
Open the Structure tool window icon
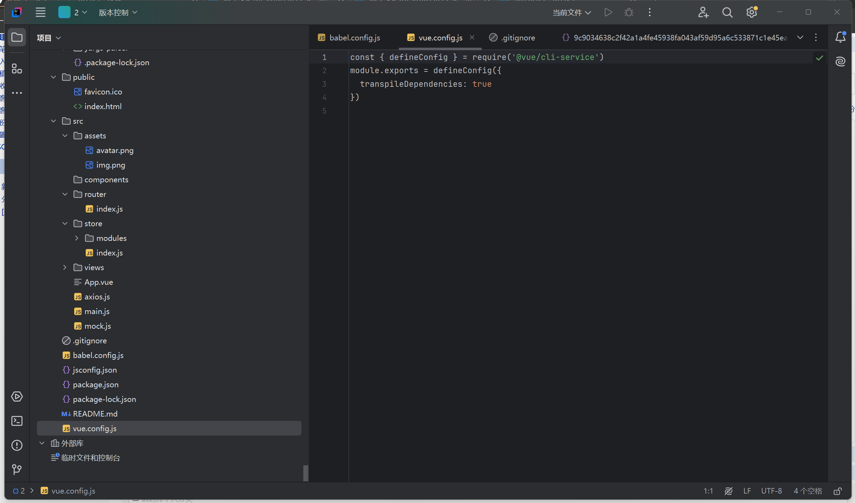click(17, 69)
